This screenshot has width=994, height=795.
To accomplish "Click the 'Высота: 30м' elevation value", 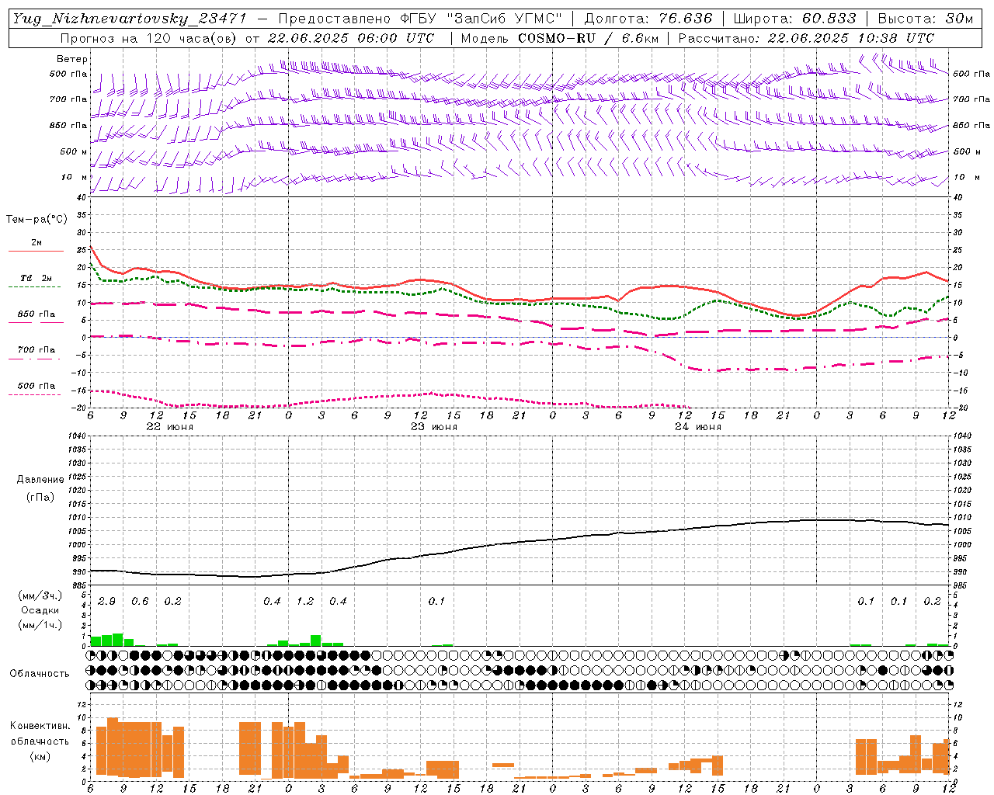I will [925, 19].
